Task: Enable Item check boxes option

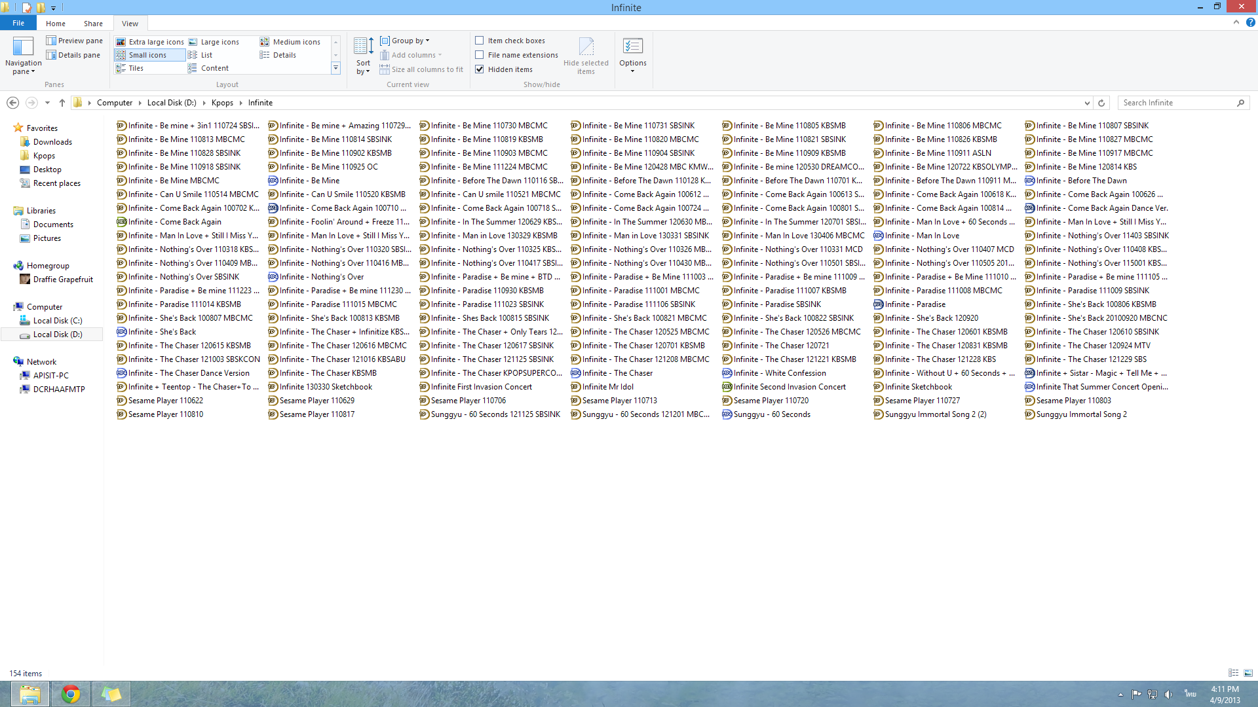Action: pyautogui.click(x=480, y=41)
